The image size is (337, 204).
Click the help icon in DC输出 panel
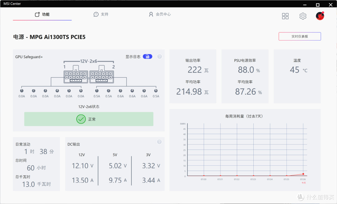pyautogui.click(x=159, y=142)
